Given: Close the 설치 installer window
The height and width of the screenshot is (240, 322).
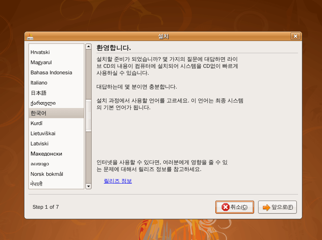Looking at the screenshot, I should point(296,36).
